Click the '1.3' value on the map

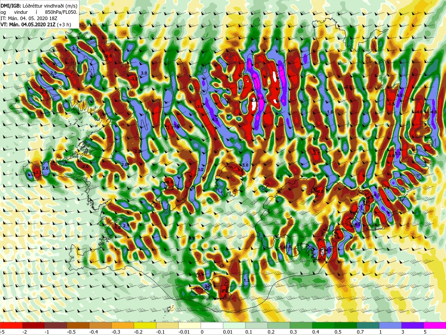click(x=247, y=281)
